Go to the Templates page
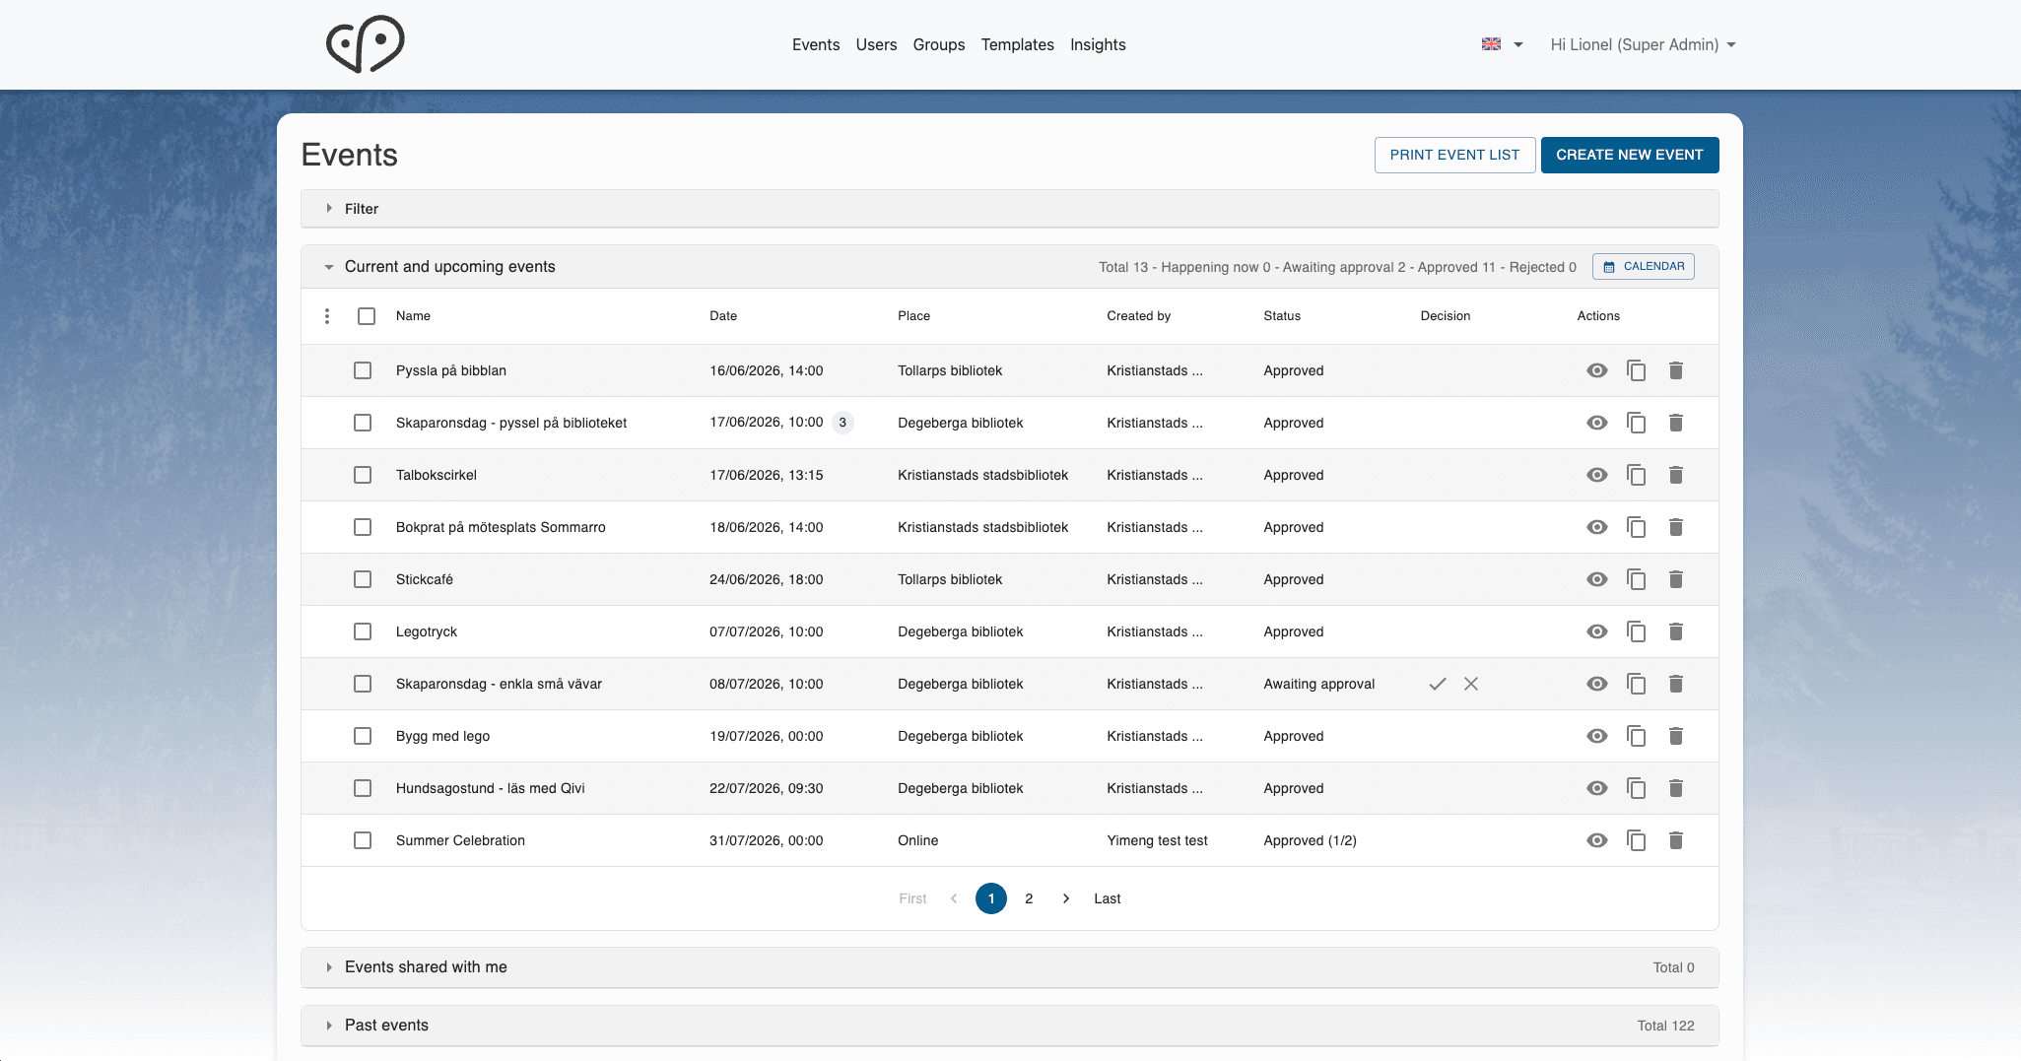2021x1061 pixels. pos(1017,44)
